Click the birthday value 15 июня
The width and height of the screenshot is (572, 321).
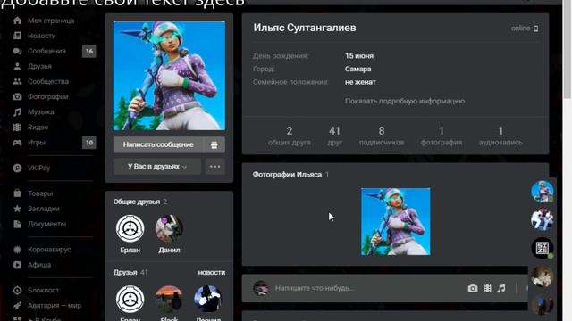pyautogui.click(x=359, y=56)
